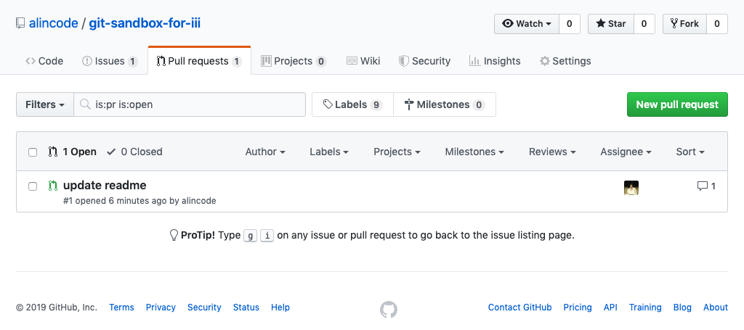Expand the Sort dropdown
Screen dimensions: 744x330
690,152
